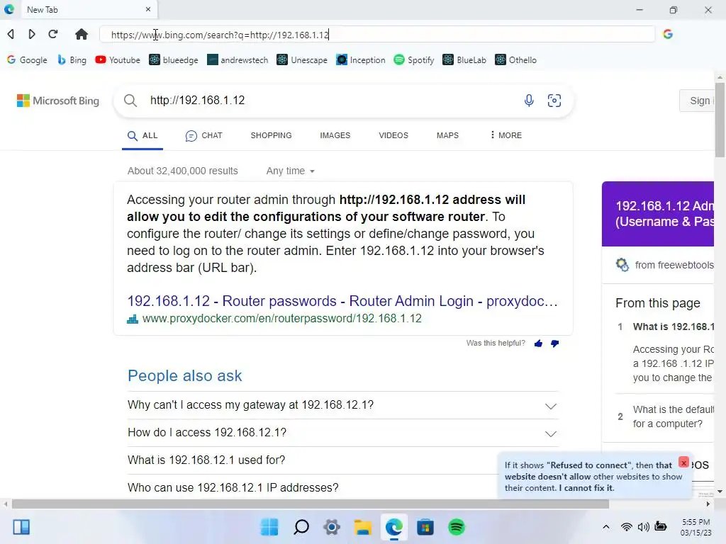Open File Explorer from the taskbar
Viewport: 726px width, 544px height.
[x=363, y=527]
